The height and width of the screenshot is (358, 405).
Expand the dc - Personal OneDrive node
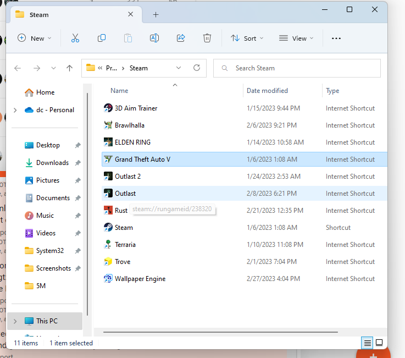[x=15, y=110]
